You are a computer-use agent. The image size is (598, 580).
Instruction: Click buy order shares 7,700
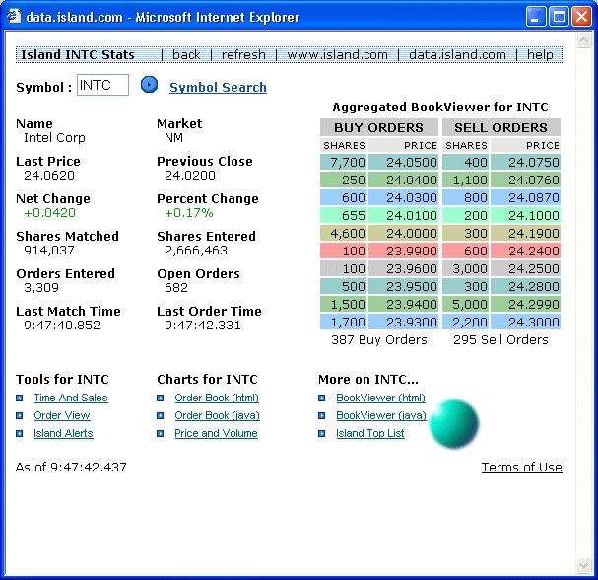point(343,163)
